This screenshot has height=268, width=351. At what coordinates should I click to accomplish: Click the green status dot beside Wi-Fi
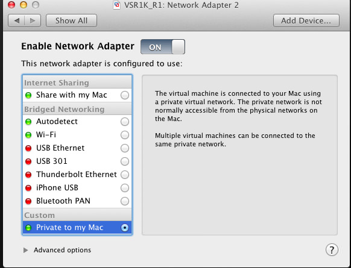pyautogui.click(x=28, y=135)
